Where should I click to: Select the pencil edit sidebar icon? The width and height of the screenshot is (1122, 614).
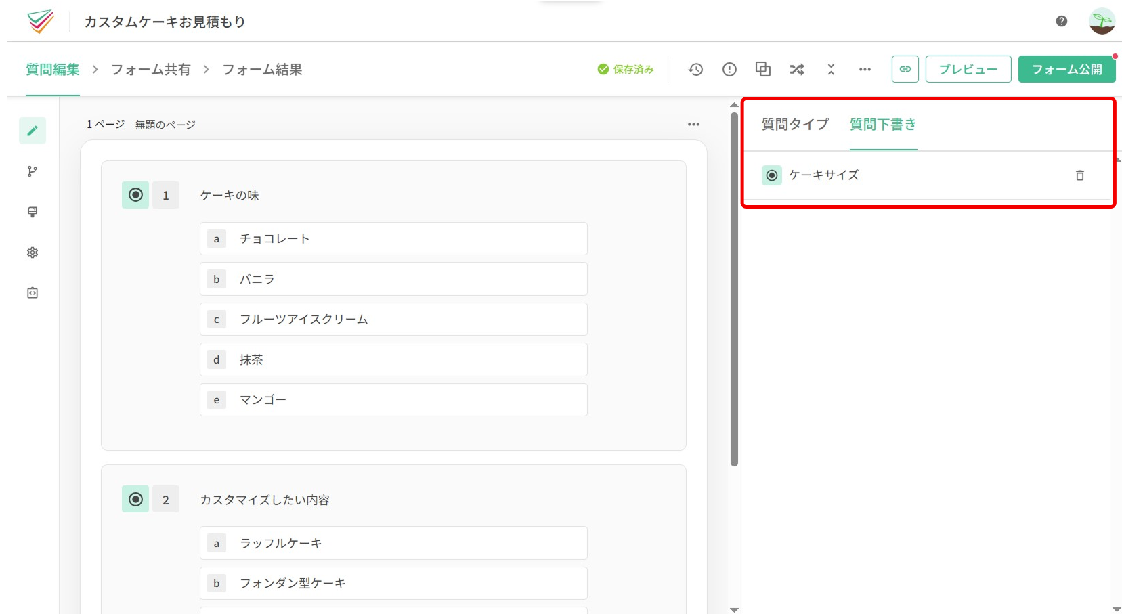33,131
